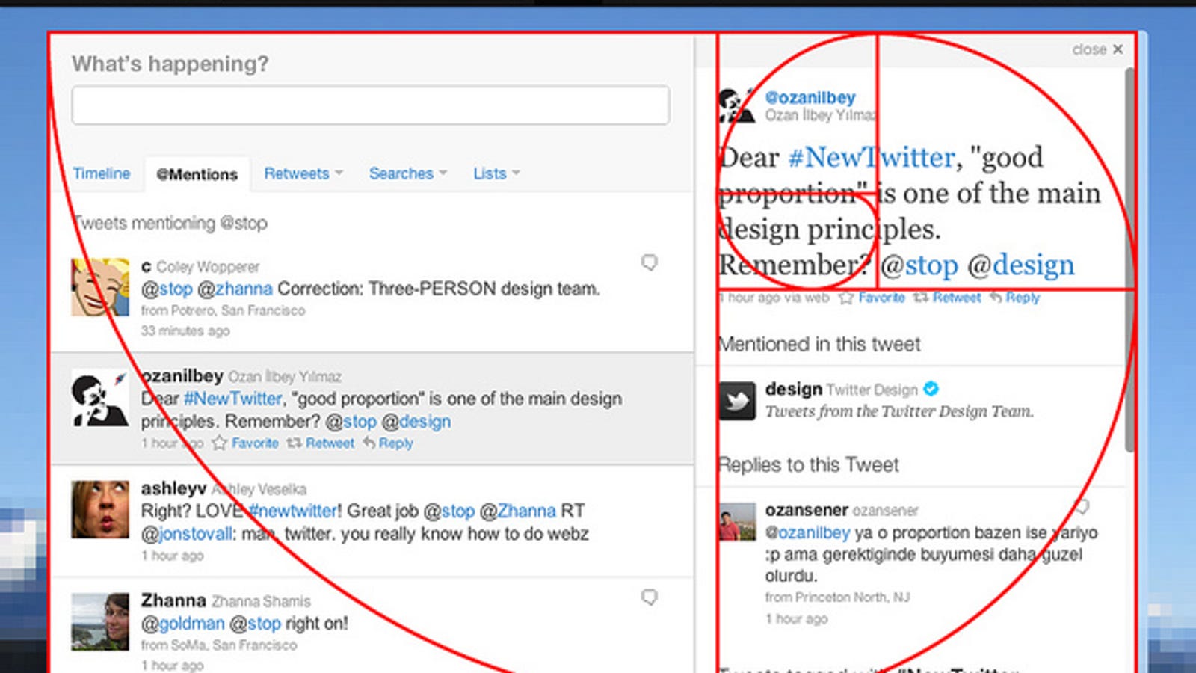Favorite the tweet in the detail pane
This screenshot has width=1196, height=673.
click(872, 298)
